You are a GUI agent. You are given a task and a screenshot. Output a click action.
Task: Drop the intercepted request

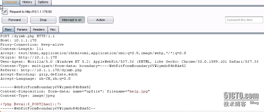43,20
